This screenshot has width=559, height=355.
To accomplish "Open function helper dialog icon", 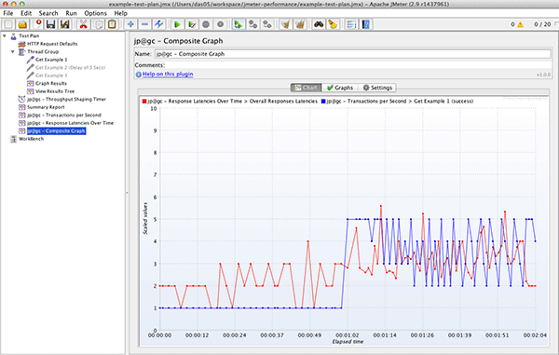I will (351, 24).
